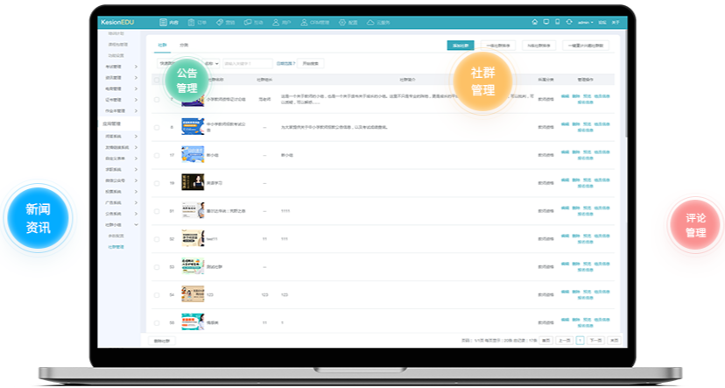The width and height of the screenshot is (725, 388).
Task: Open the 配置 (settings) gear in top navigation
Action: 348,21
